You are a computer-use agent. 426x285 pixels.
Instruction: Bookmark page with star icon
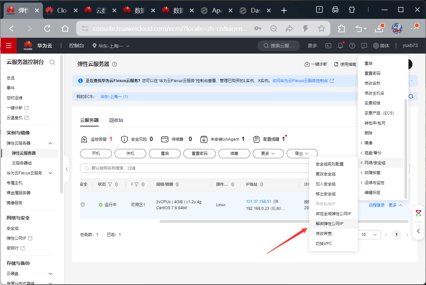click(x=321, y=29)
